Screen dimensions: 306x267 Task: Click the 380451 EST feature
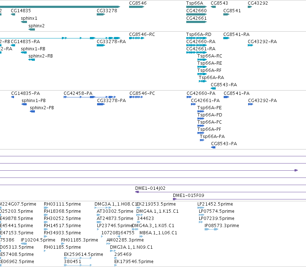coord(78,265)
